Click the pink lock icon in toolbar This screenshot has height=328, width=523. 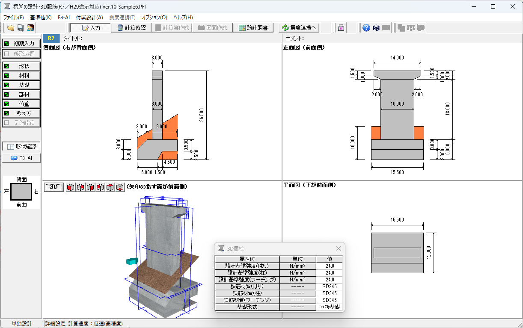(341, 28)
